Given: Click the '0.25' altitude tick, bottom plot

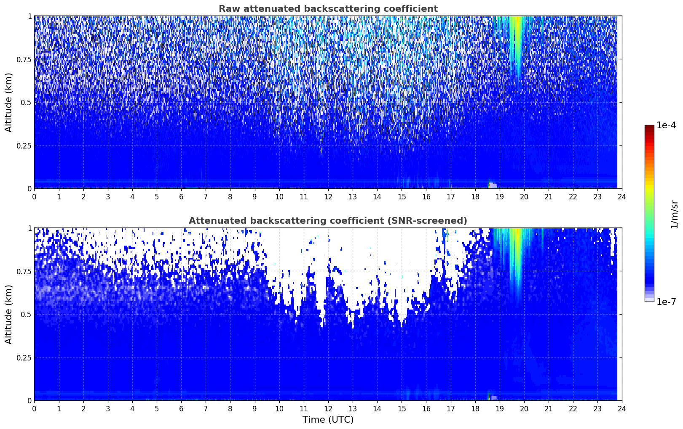Looking at the screenshot, I should 24,357.
